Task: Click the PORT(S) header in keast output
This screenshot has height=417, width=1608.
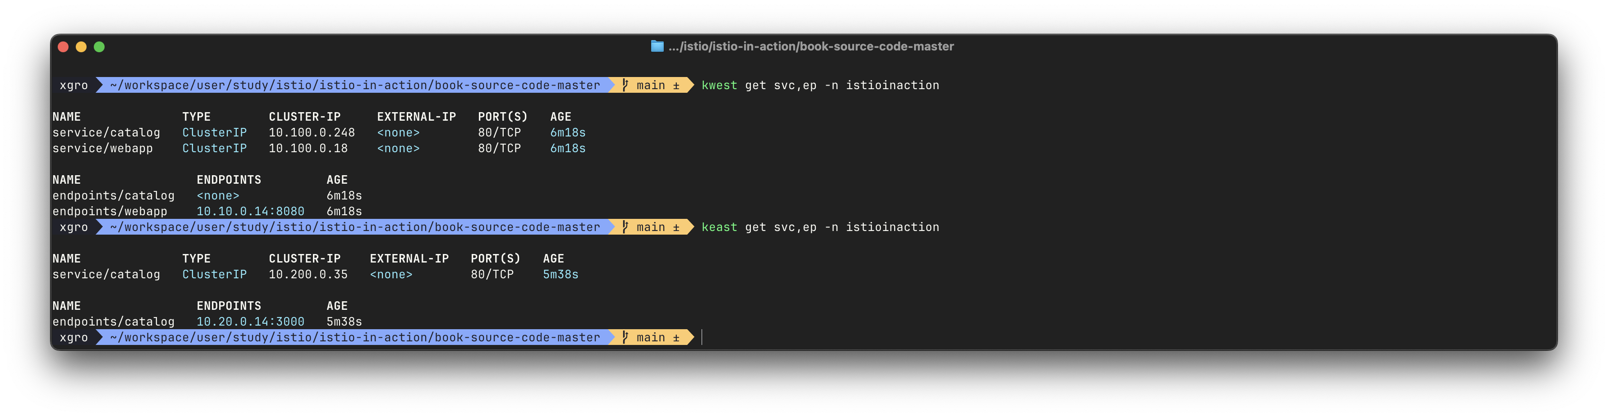Action: tap(496, 258)
